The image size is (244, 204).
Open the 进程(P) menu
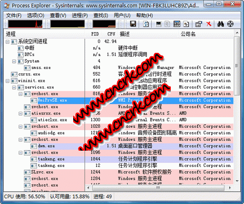point(80,16)
